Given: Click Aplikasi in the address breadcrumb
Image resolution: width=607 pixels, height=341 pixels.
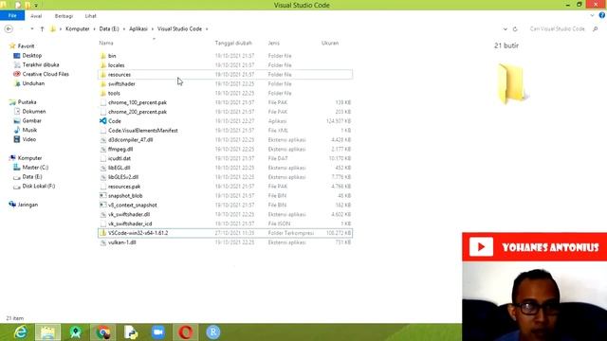Looking at the screenshot, I should [x=138, y=29].
